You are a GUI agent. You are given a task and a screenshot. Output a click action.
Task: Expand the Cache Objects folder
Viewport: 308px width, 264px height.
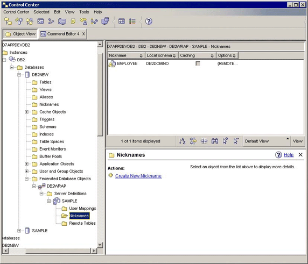[26, 112]
